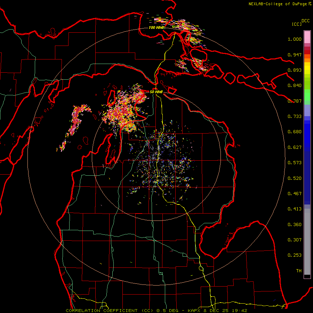Pick the bright green swatch above 0.787
Image resolution: width=313 pixels, height=313 pixels.
tap(307, 95)
